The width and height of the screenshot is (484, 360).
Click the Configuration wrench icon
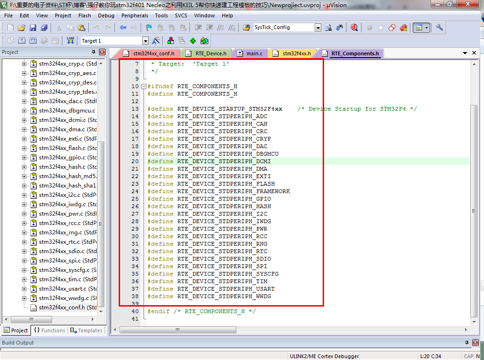pyautogui.click(x=439, y=28)
